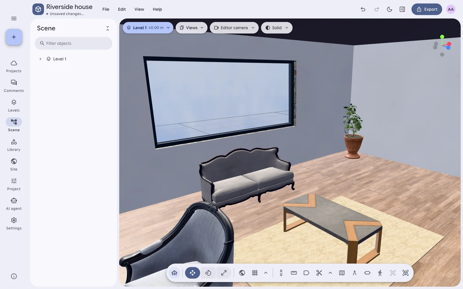Click the Export button
This screenshot has width=463, height=289.
tap(427, 9)
